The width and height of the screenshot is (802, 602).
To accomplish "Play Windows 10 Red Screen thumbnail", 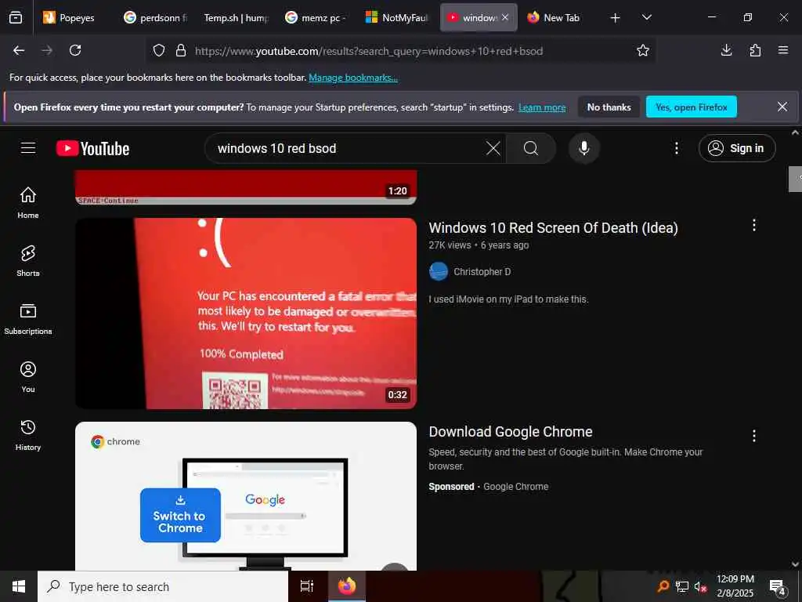I will click(x=246, y=314).
